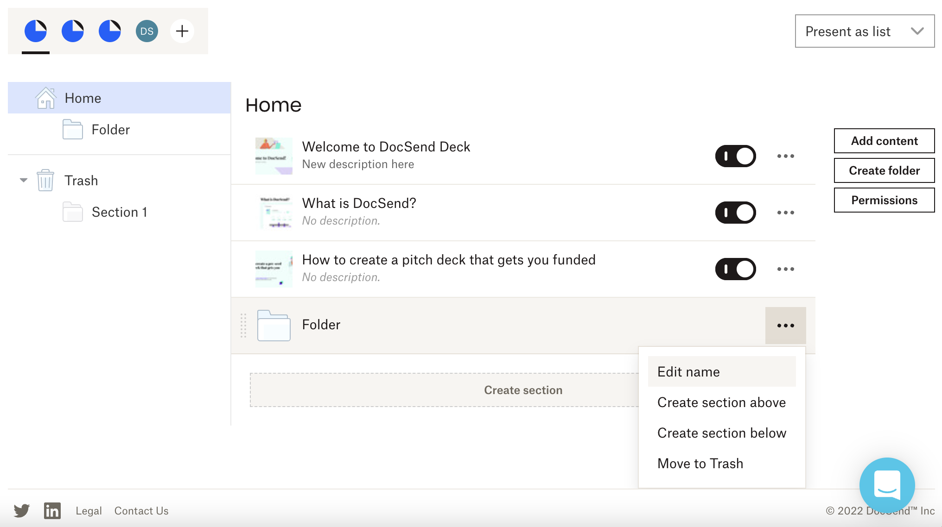The image size is (942, 527).
Task: Click No description under What is DocSend?
Action: click(341, 221)
